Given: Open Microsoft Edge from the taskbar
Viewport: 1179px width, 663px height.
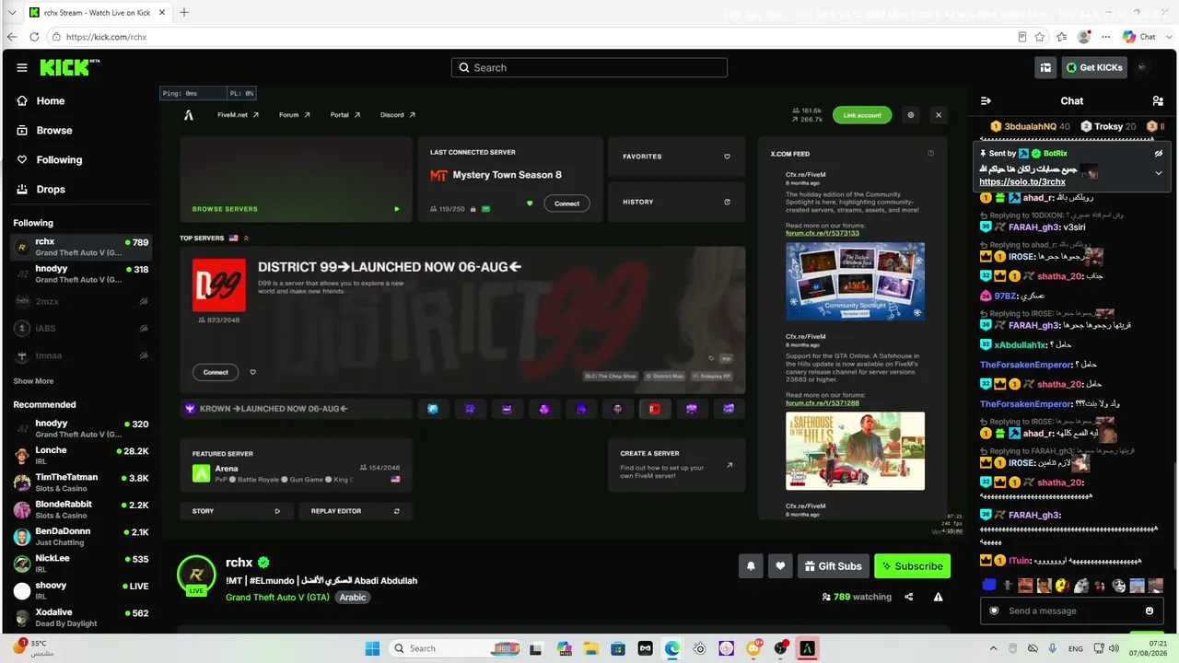Looking at the screenshot, I should point(672,648).
